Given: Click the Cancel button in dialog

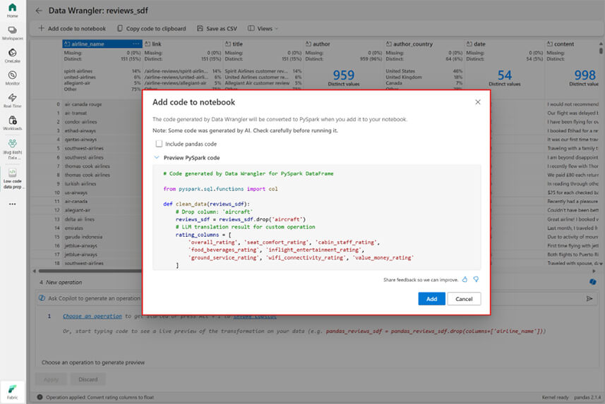Looking at the screenshot, I should (464, 299).
